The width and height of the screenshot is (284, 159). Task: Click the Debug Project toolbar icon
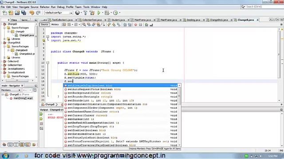click(x=107, y=13)
